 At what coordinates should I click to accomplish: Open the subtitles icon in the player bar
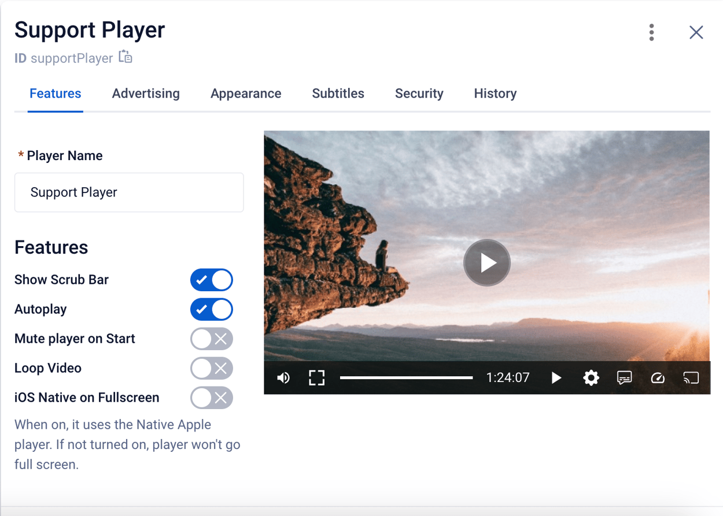(624, 378)
